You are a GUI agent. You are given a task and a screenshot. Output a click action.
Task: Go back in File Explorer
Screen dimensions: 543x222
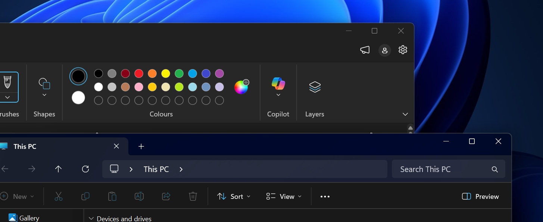click(x=5, y=169)
